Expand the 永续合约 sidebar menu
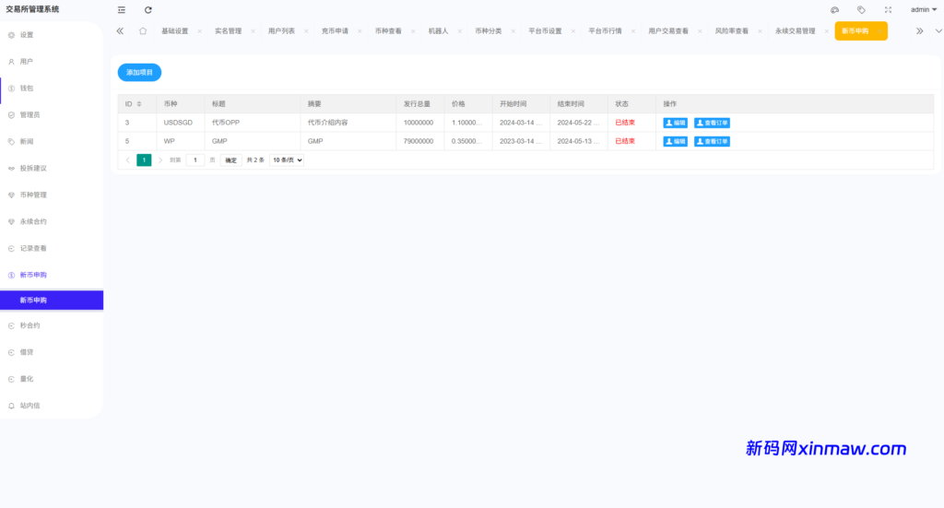 coord(33,221)
